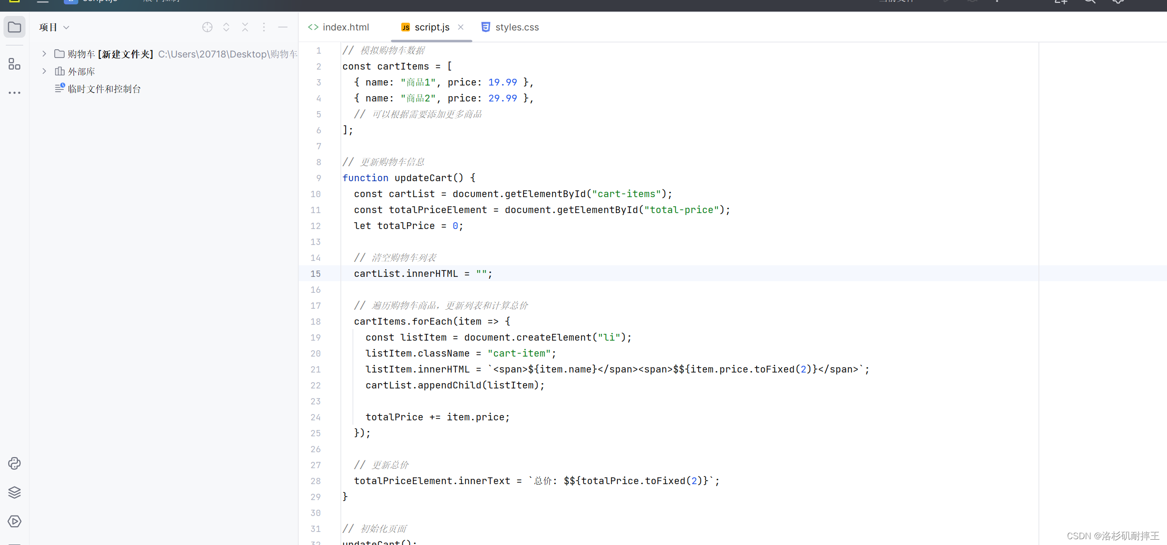The image size is (1167, 545).
Task: Open the Python Console tool window
Action: click(15, 463)
